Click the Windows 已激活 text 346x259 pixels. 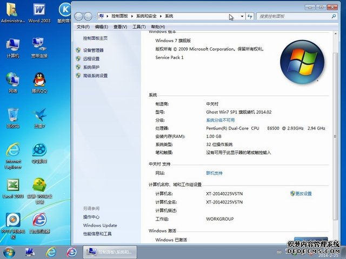[x=171, y=240]
